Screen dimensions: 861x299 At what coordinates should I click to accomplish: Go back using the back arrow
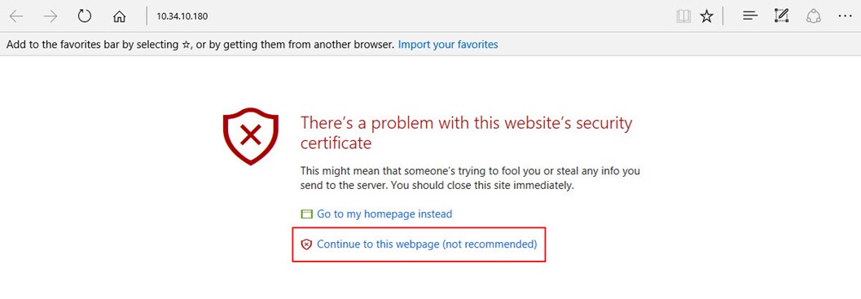coord(16,16)
